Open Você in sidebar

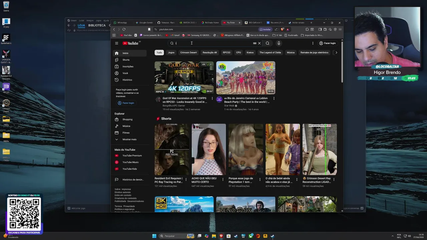click(x=129, y=73)
